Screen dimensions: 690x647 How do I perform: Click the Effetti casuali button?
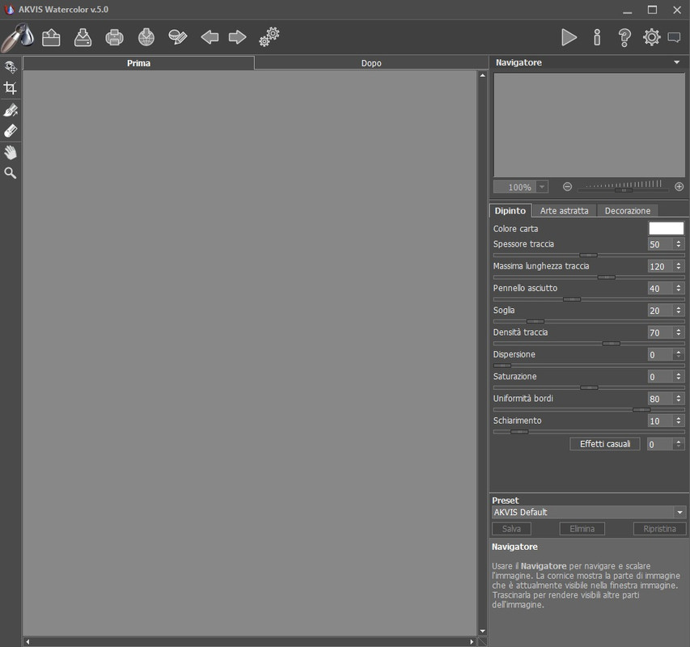click(605, 444)
